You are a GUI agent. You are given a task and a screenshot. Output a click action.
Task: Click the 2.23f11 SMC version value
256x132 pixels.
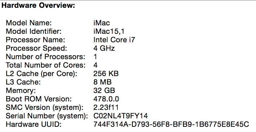point(106,108)
